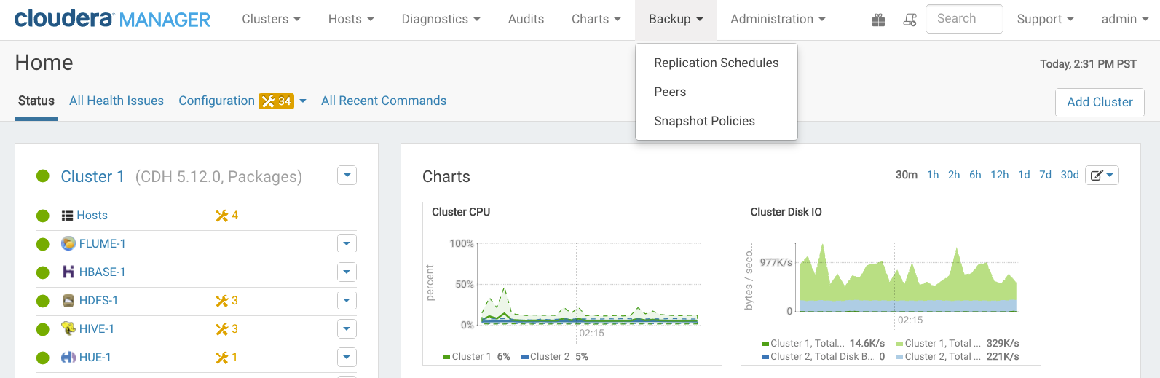Open the running commands icon near search
Image resolution: width=1160 pixels, height=378 pixels.
point(910,20)
